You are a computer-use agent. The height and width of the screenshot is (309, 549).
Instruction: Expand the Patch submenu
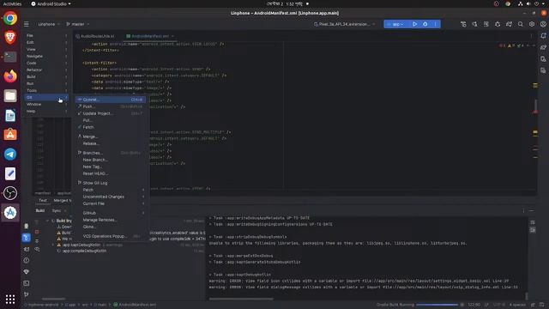click(111, 190)
